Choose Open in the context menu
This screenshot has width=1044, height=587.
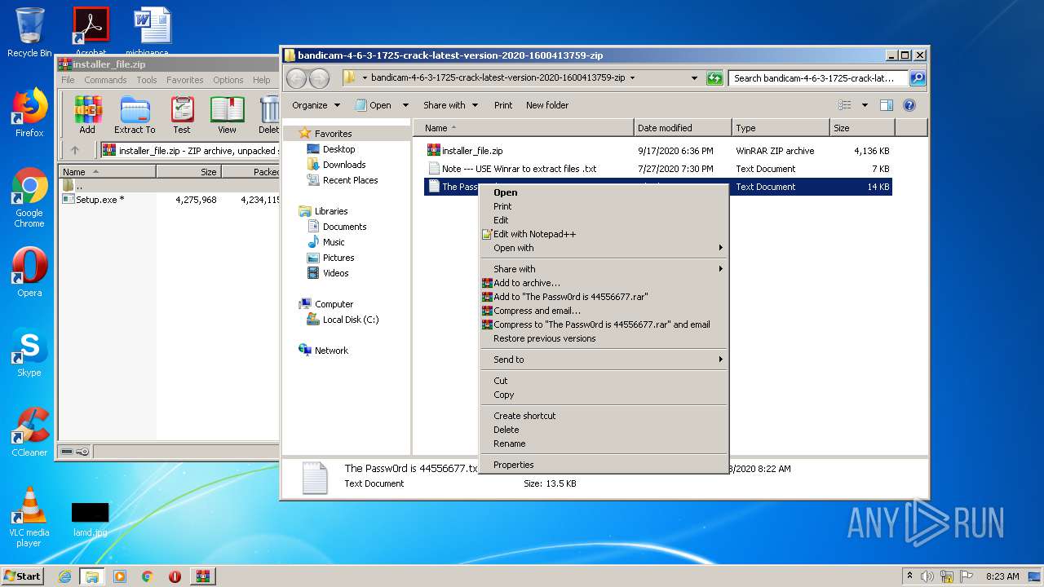tap(603, 192)
